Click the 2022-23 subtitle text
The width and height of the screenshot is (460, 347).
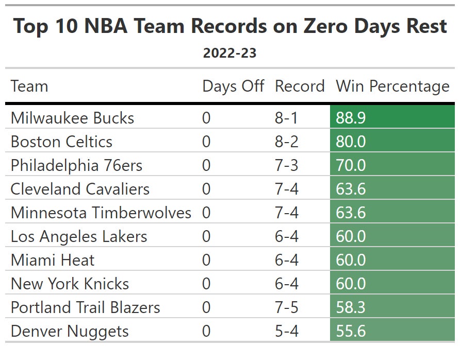click(x=229, y=53)
